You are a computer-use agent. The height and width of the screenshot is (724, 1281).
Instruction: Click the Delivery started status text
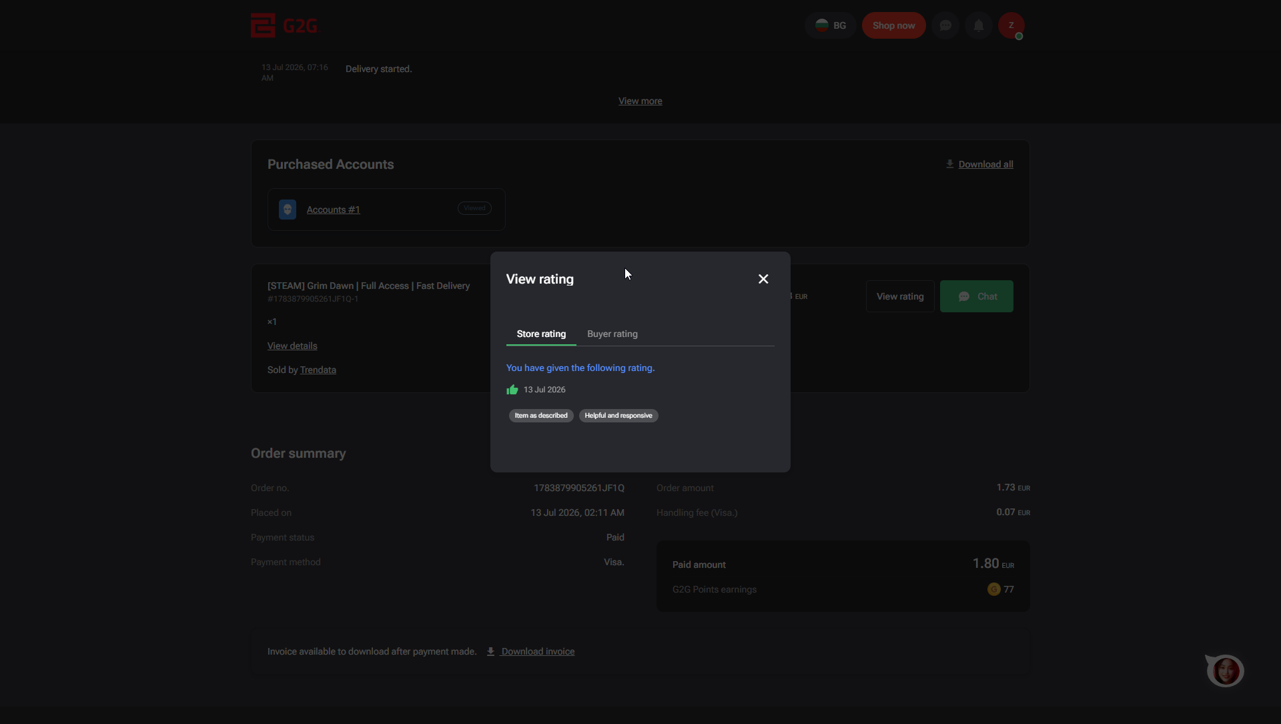(x=379, y=69)
